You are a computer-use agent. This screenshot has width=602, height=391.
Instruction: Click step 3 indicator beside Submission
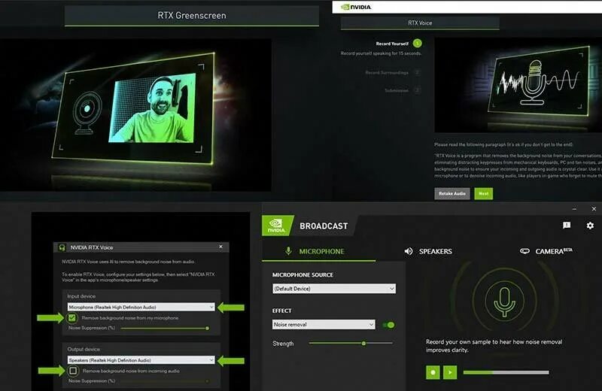point(418,90)
